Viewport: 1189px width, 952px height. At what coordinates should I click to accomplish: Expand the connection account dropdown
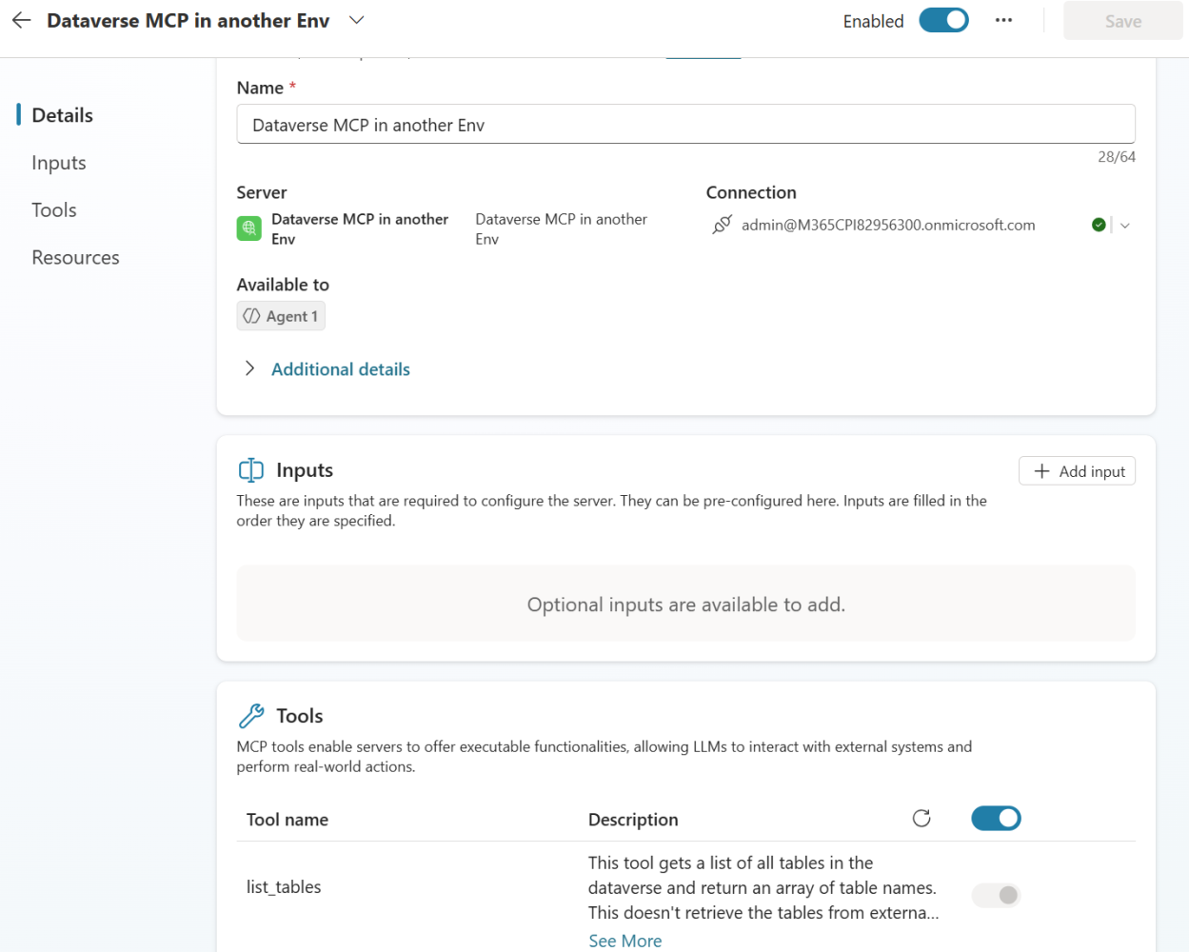(x=1125, y=226)
